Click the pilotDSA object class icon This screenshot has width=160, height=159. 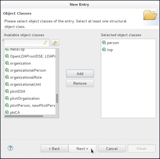7,91
